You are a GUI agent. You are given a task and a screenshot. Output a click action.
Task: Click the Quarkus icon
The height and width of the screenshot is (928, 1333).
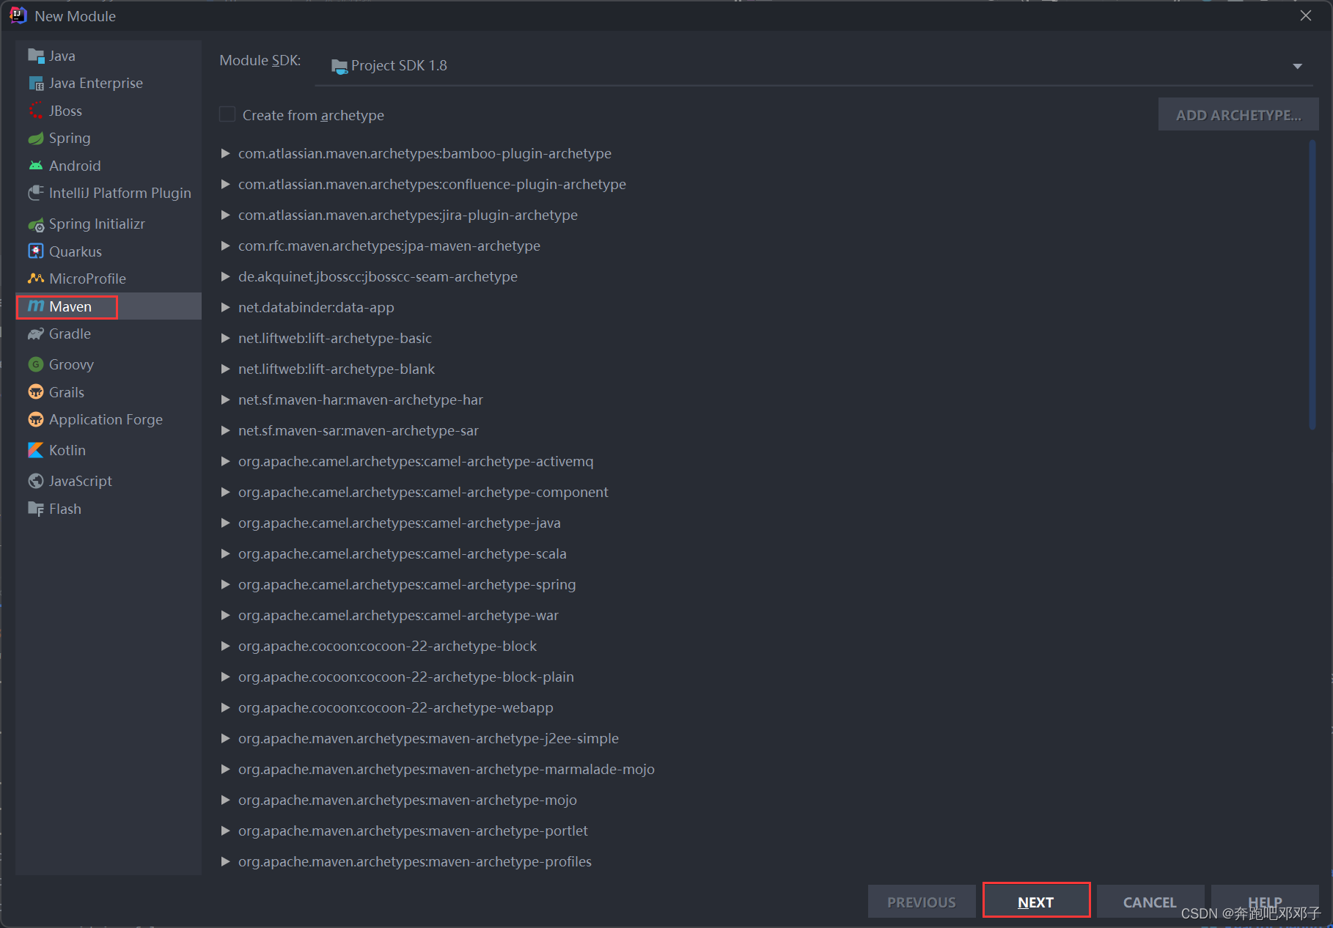pyautogui.click(x=36, y=251)
